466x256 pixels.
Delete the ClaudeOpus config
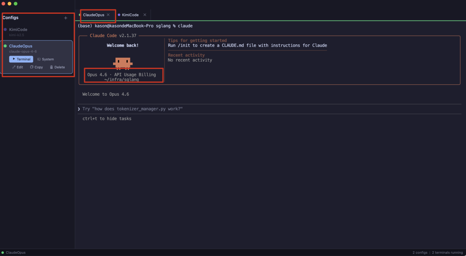[57, 67]
